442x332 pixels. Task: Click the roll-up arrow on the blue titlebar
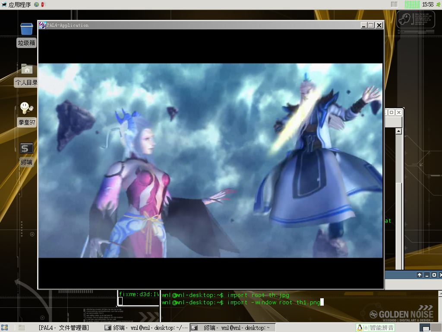[x=420, y=275]
